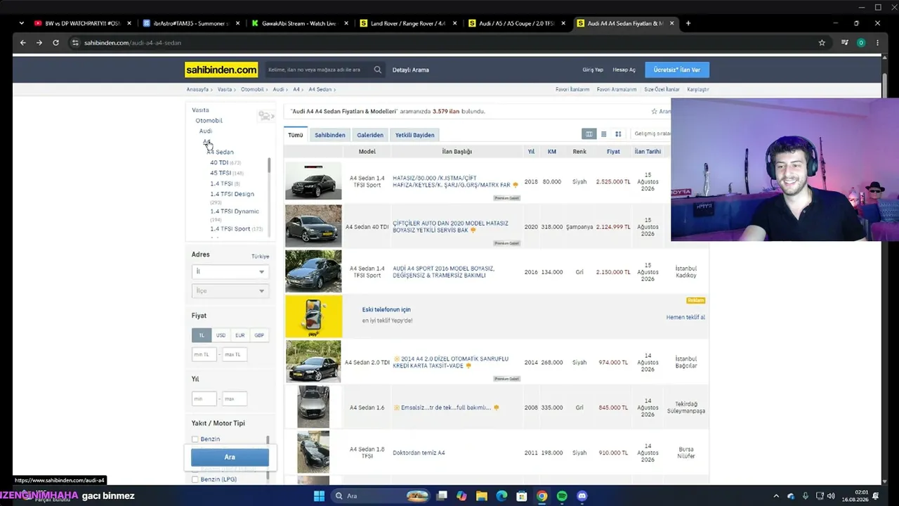This screenshot has width=899, height=506.
Task: Click the Chrome icon in the taskbar
Action: [542, 496]
